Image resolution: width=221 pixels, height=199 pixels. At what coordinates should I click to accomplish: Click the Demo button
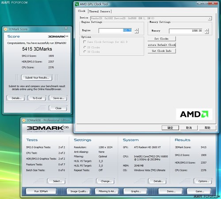pyautogui.click(x=171, y=191)
